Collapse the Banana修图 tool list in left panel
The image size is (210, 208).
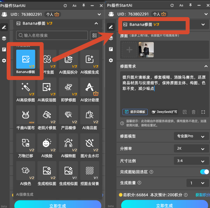click(96, 23)
